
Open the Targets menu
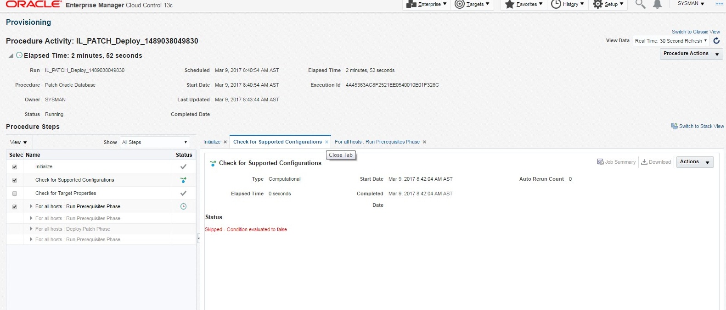[x=472, y=5]
